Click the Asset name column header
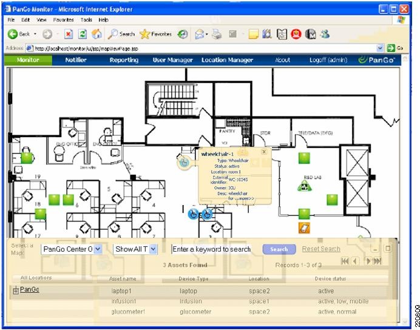This screenshot has height=330, width=420. click(x=123, y=278)
